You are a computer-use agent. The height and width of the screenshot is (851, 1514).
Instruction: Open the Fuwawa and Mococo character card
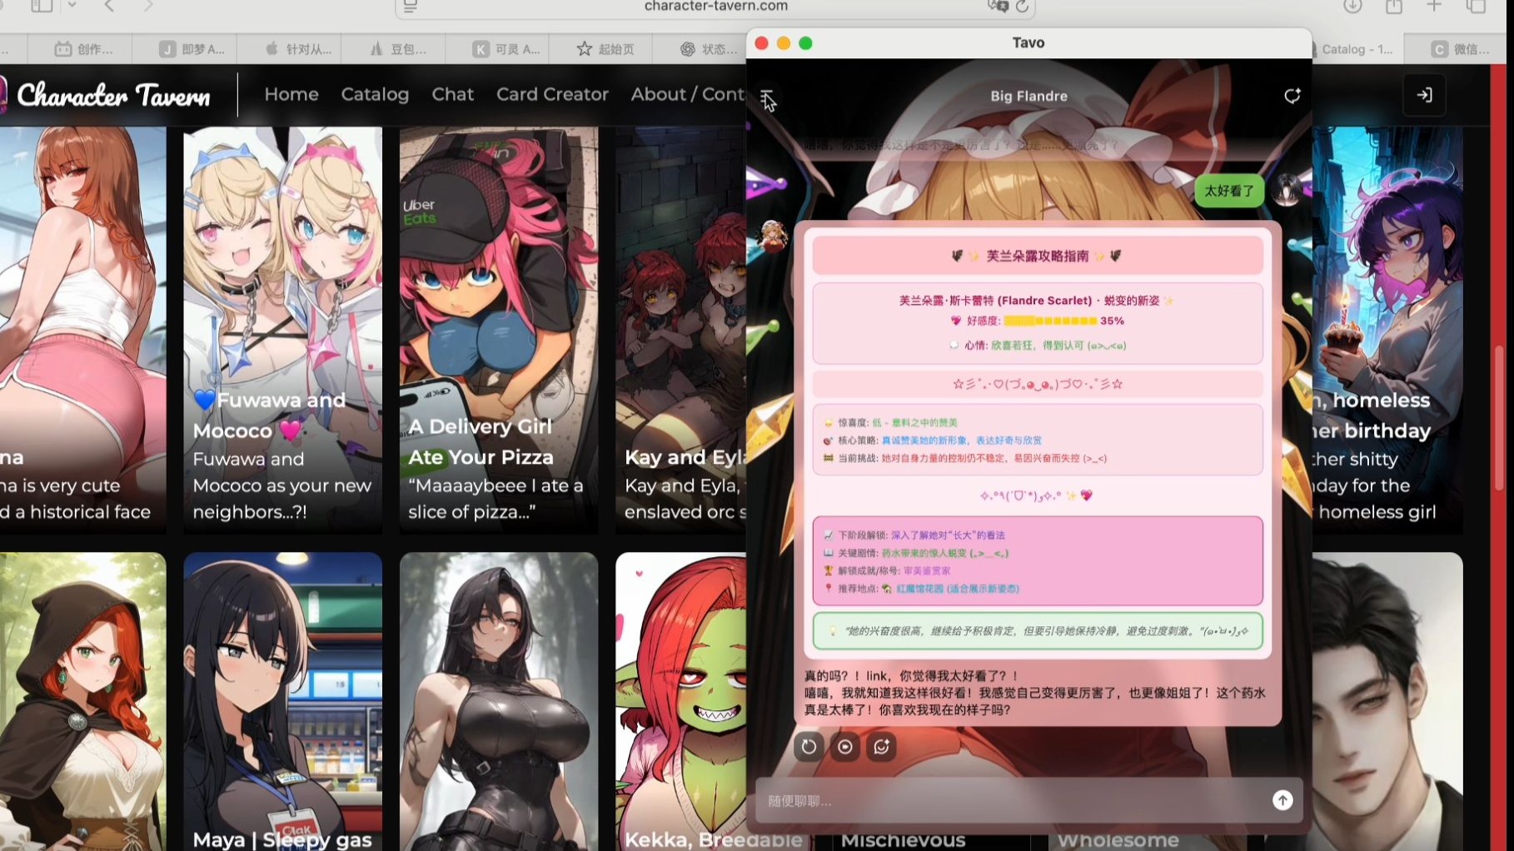point(282,330)
